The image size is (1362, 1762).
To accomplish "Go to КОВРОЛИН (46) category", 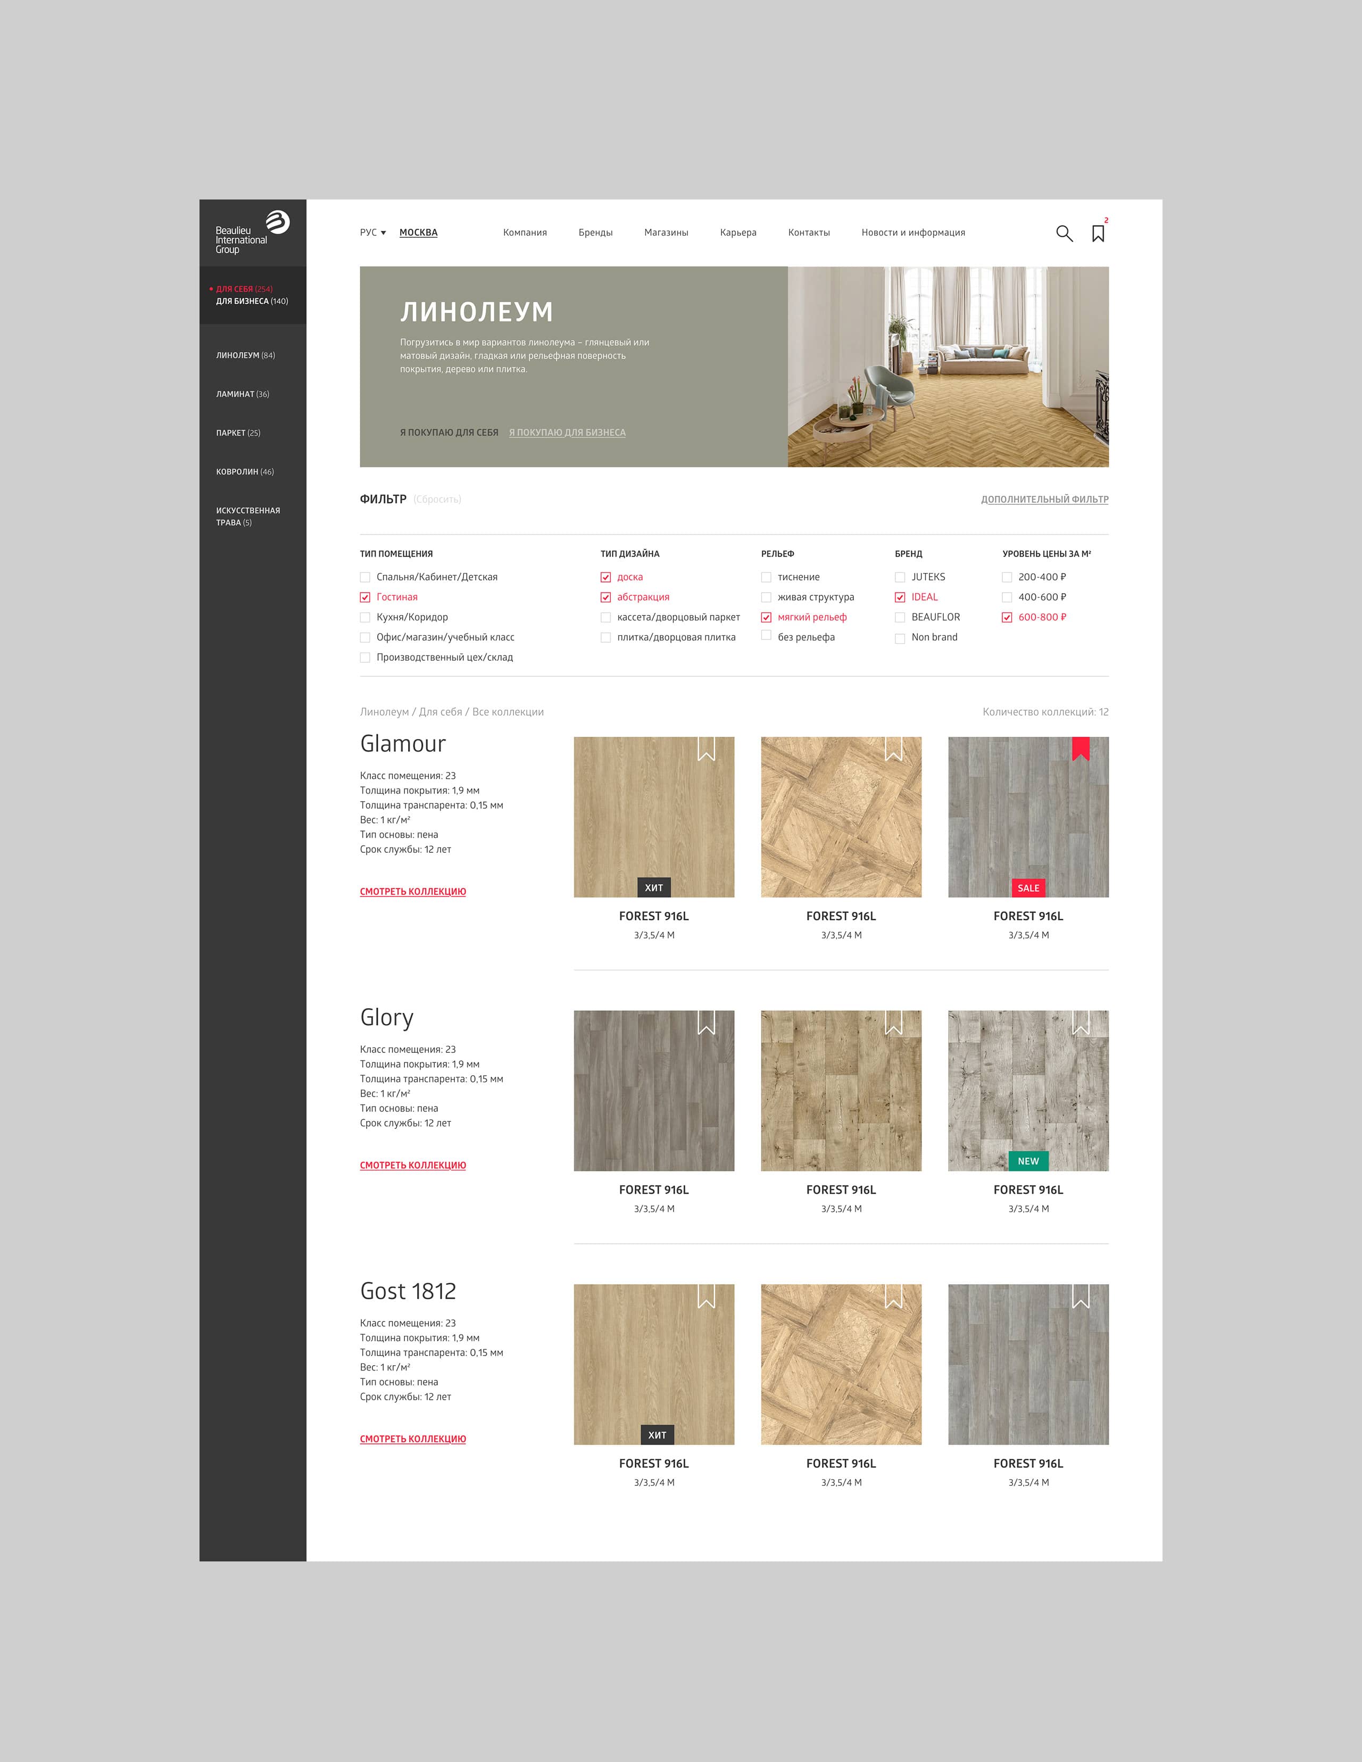I will 245,472.
